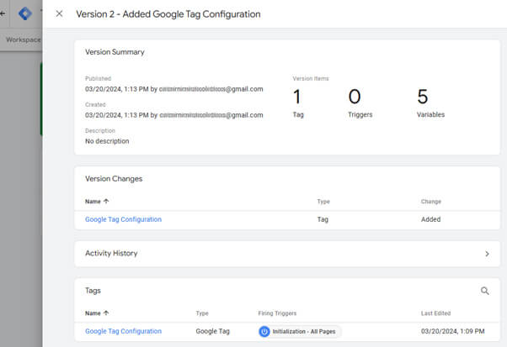The width and height of the screenshot is (507, 347).
Task: Click the Google Tag Manager logo icon
Action: click(x=25, y=13)
